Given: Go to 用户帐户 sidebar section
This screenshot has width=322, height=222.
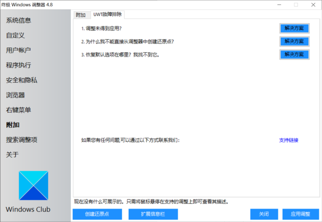Looking at the screenshot, I should click(19, 50).
